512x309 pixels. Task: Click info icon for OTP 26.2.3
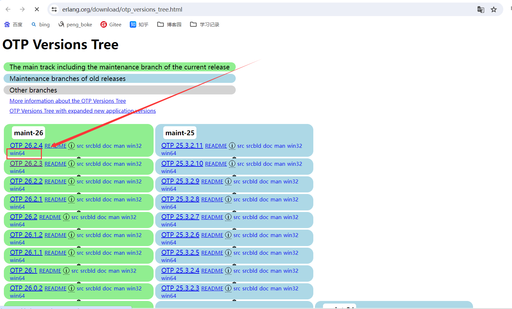[71, 163]
